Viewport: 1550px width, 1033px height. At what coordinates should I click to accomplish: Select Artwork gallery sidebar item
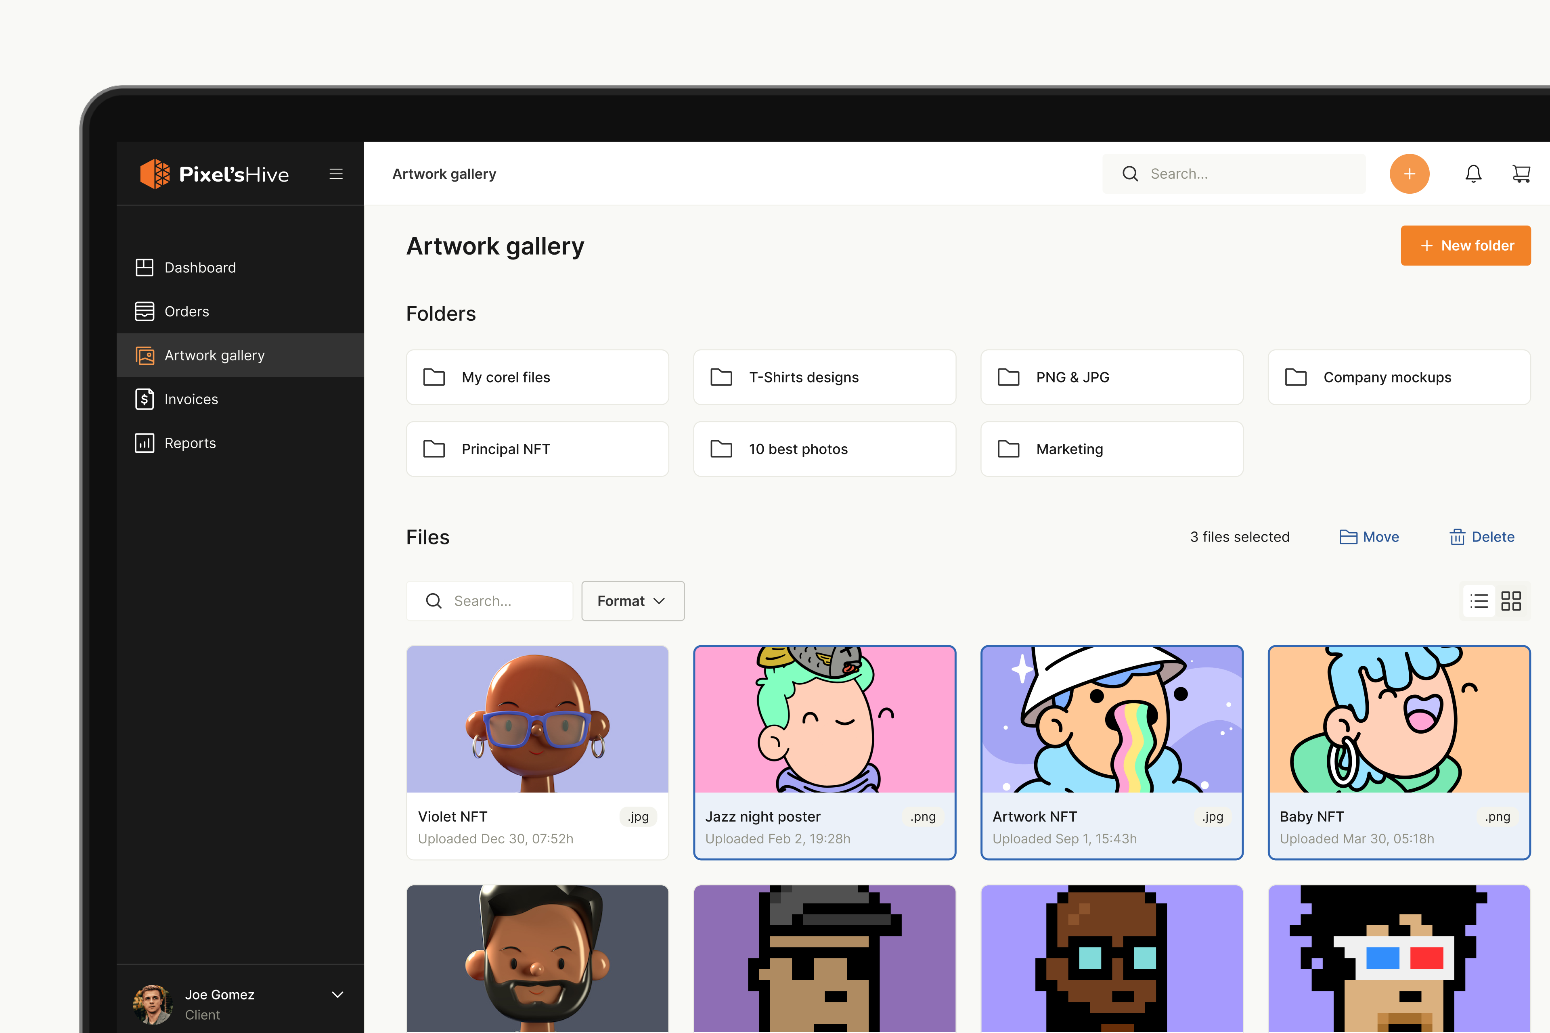[x=240, y=355]
